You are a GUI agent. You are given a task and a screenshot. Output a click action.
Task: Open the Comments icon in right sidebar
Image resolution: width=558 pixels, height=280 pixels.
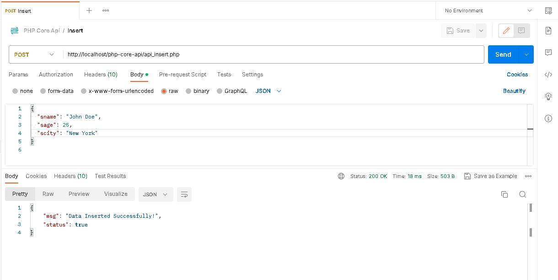click(x=548, y=53)
